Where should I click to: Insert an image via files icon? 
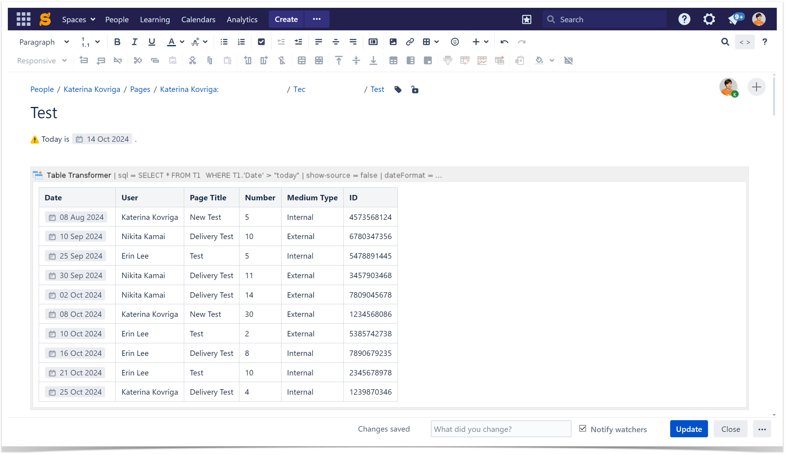coord(393,42)
